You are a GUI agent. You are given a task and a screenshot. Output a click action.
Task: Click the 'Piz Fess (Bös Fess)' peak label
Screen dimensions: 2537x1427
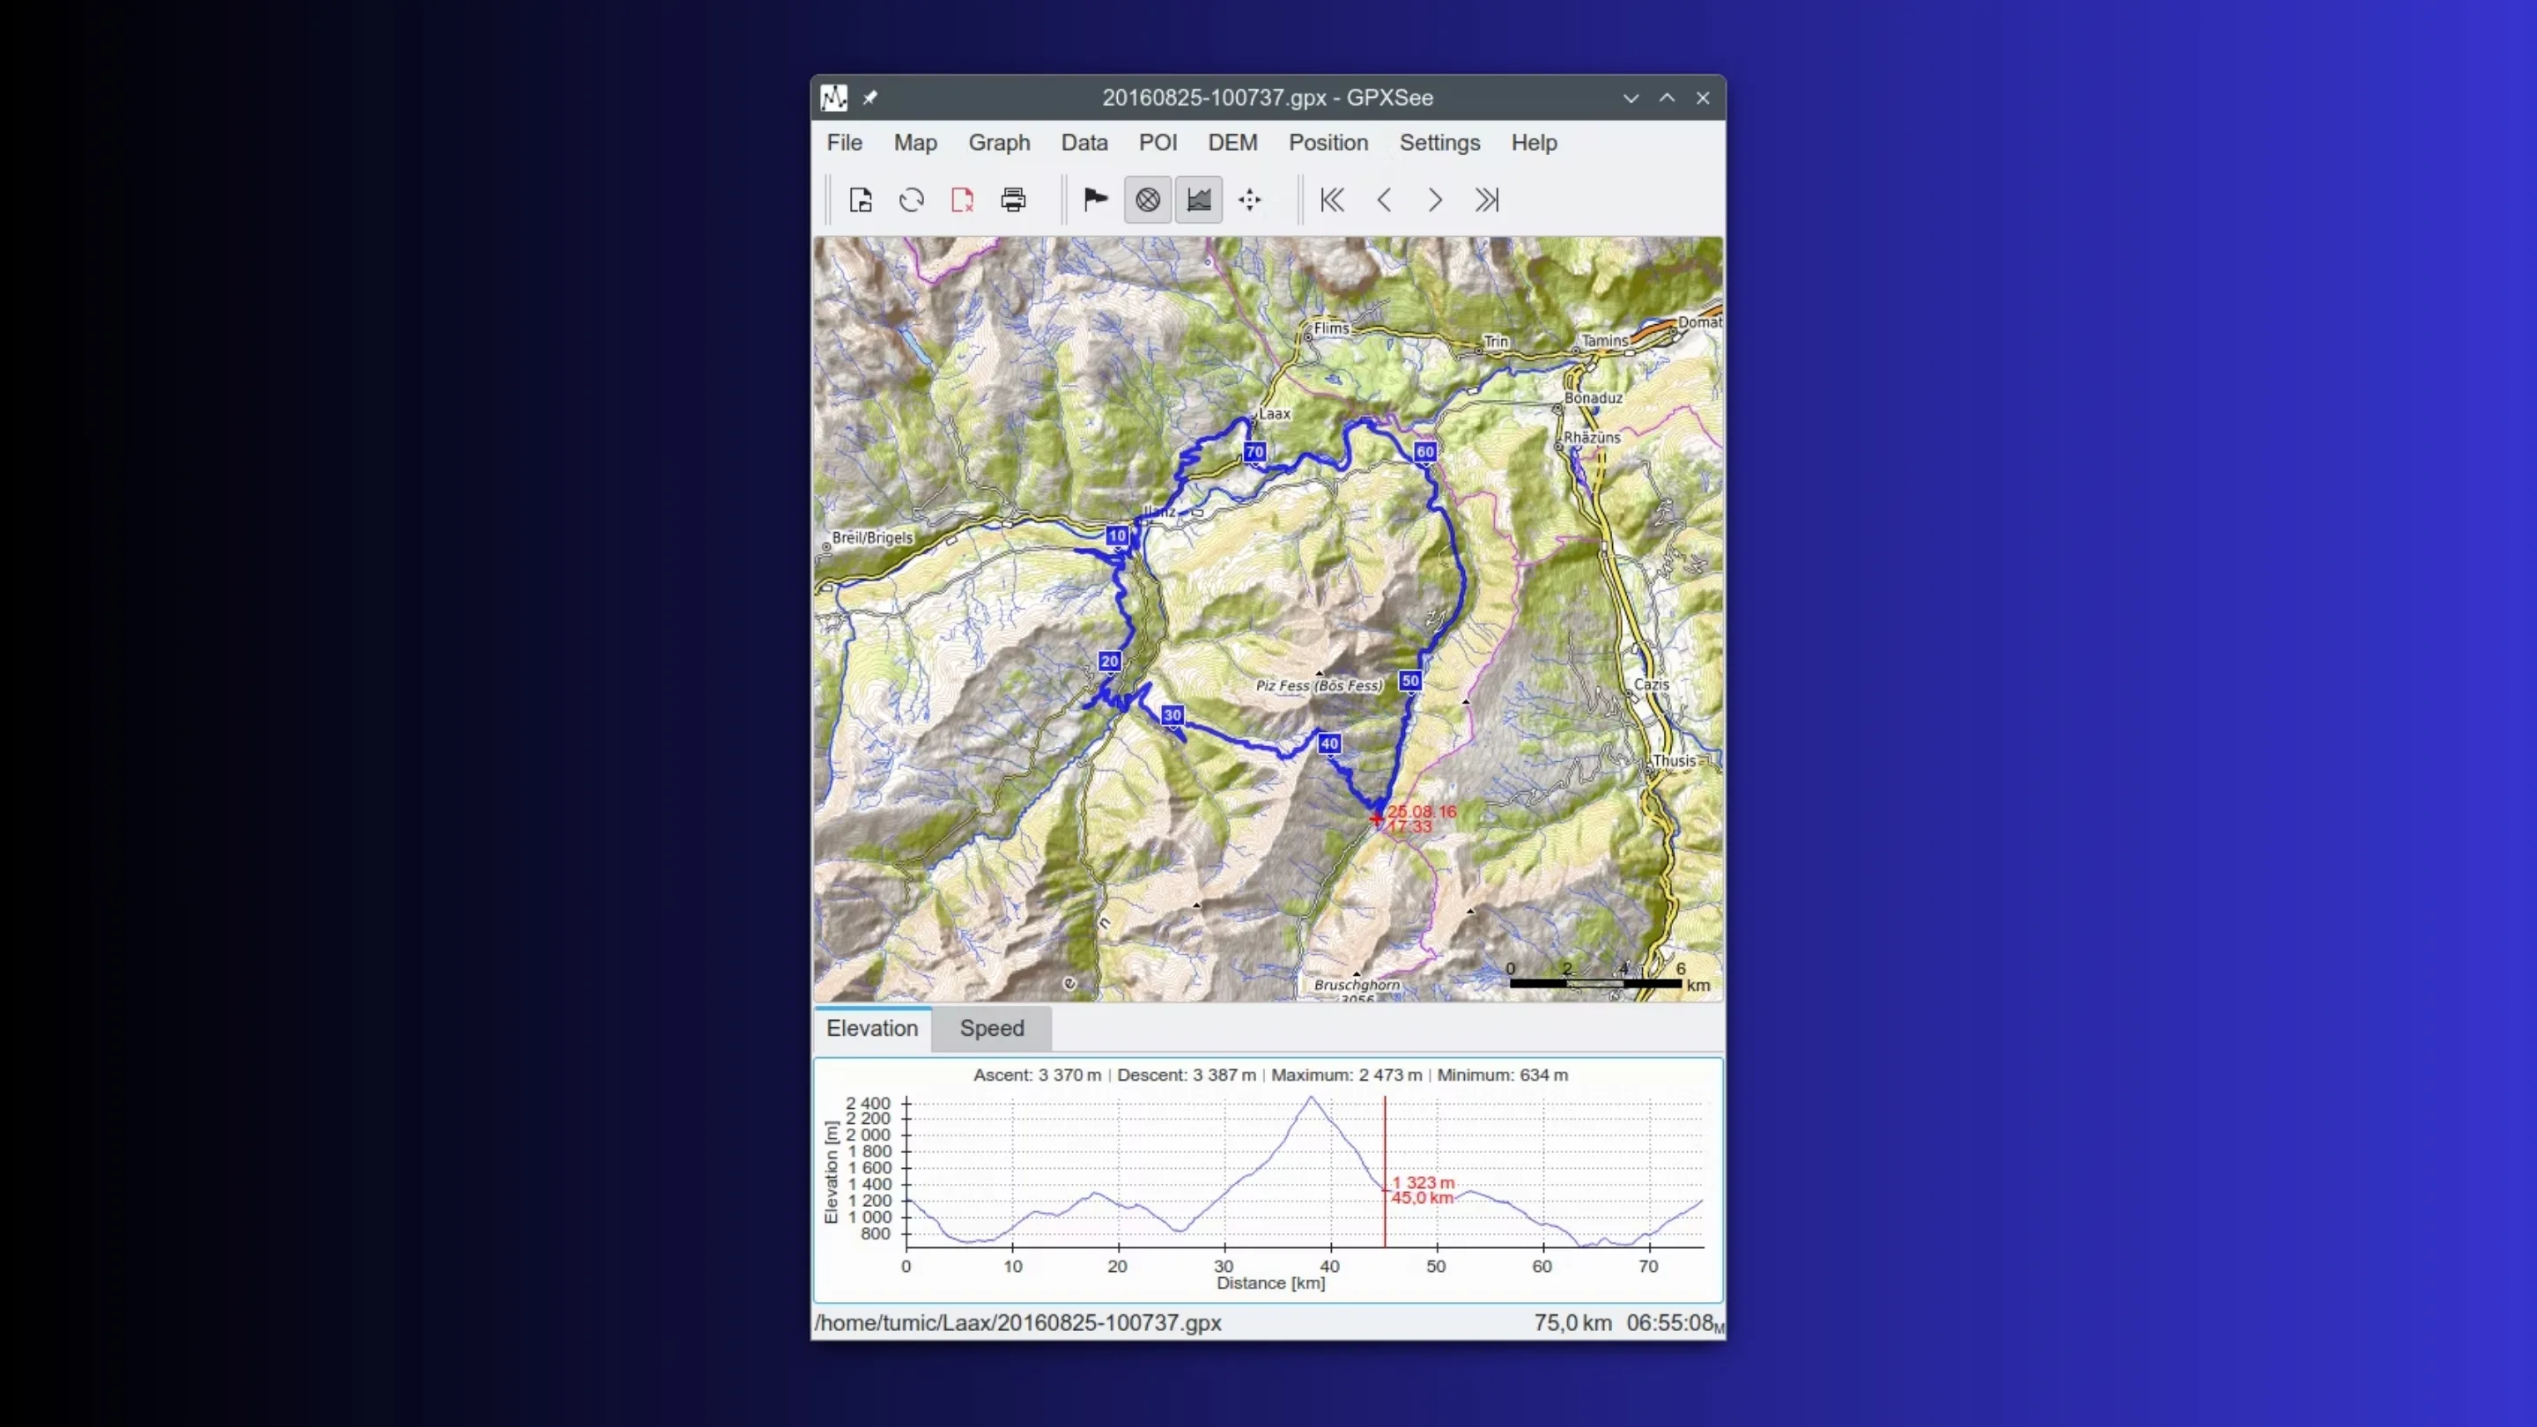coord(1319,685)
